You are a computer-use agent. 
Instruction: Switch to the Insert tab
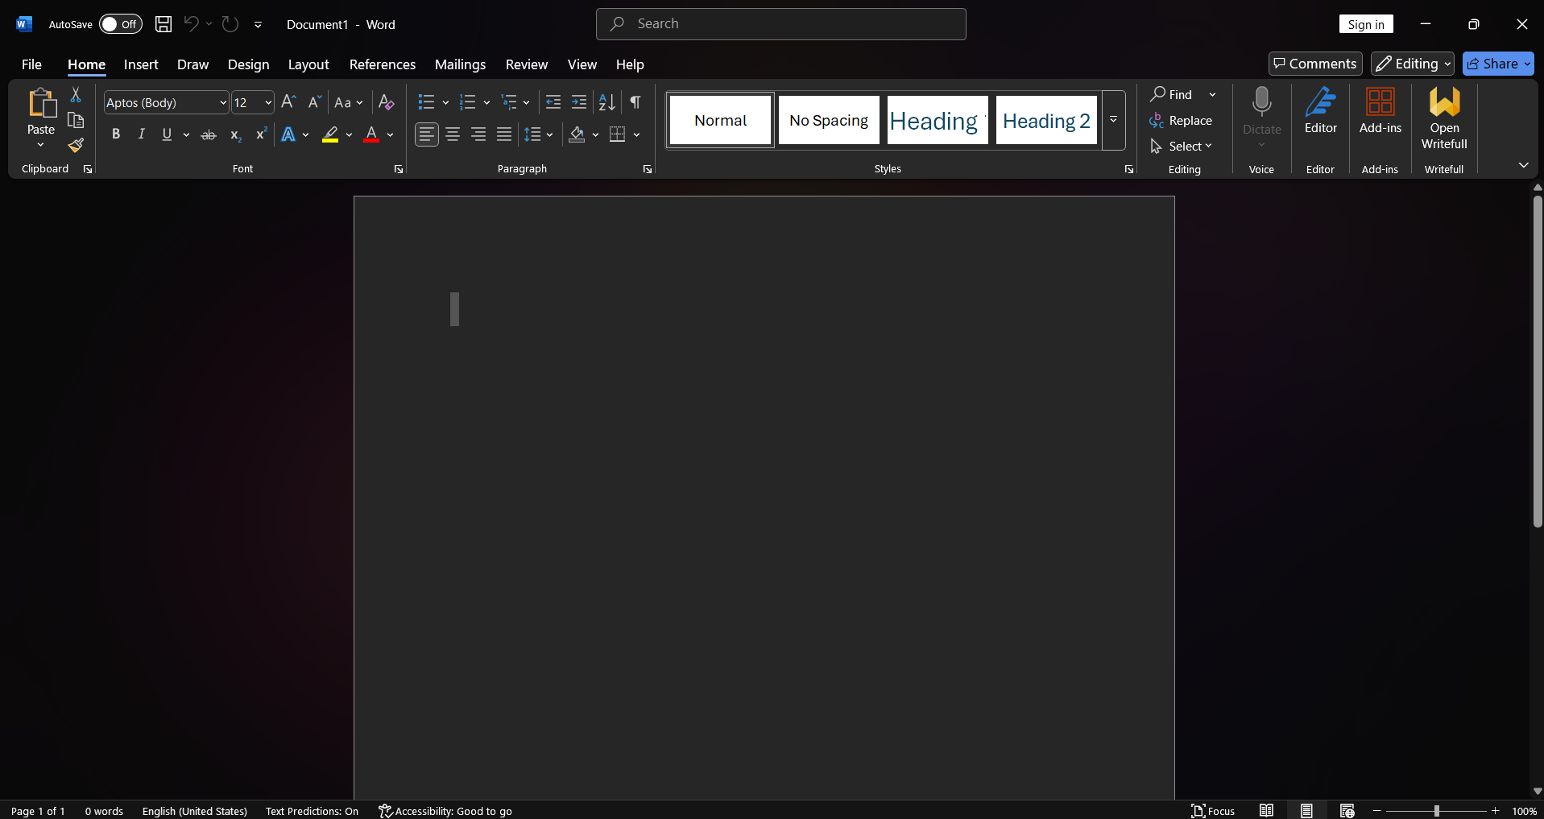(141, 64)
